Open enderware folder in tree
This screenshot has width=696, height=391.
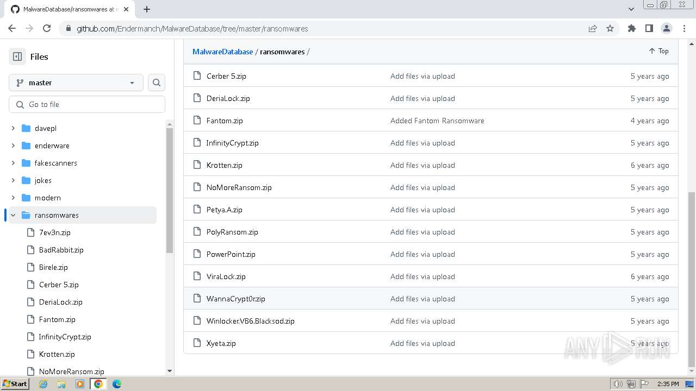[x=52, y=146]
